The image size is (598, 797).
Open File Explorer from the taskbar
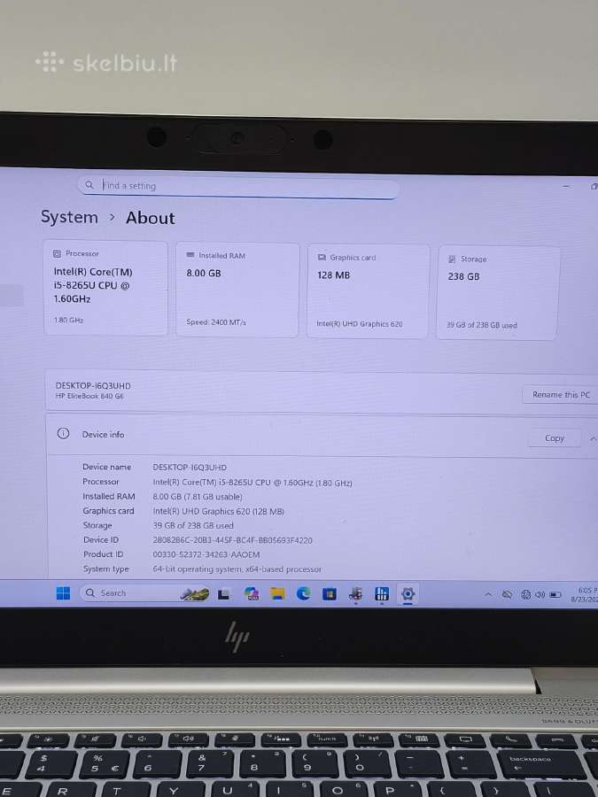pyautogui.click(x=277, y=593)
